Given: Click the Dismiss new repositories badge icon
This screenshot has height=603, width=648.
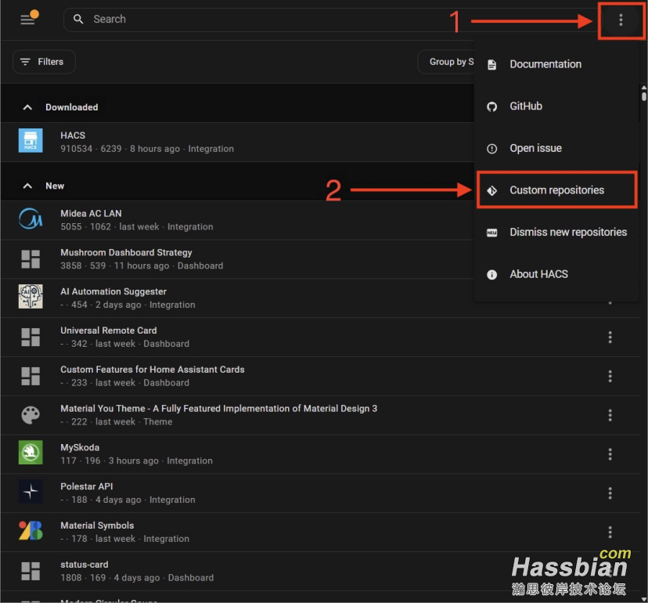Looking at the screenshot, I should (491, 233).
